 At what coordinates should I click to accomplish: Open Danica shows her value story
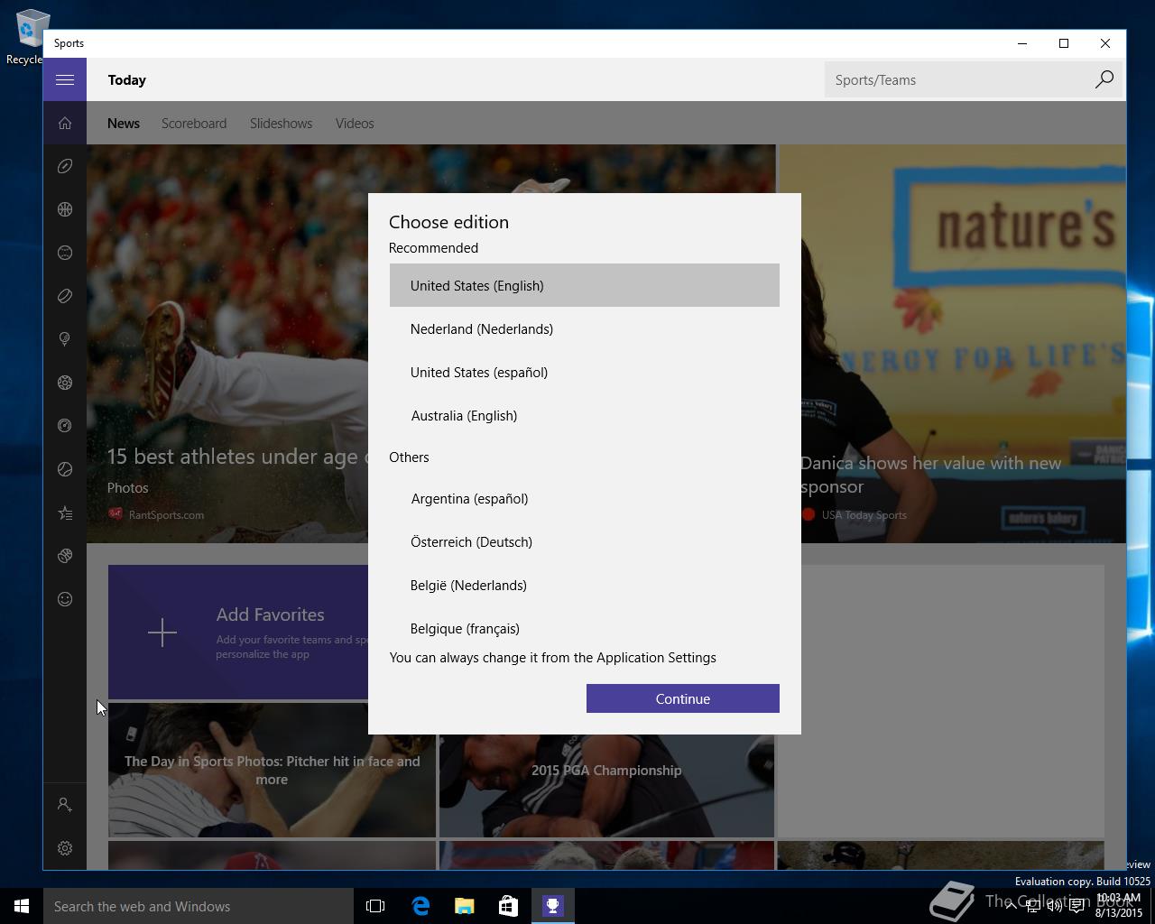[x=930, y=475]
